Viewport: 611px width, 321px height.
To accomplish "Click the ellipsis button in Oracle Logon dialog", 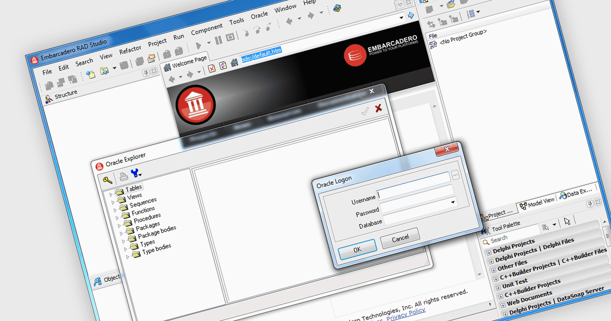I will (456, 174).
